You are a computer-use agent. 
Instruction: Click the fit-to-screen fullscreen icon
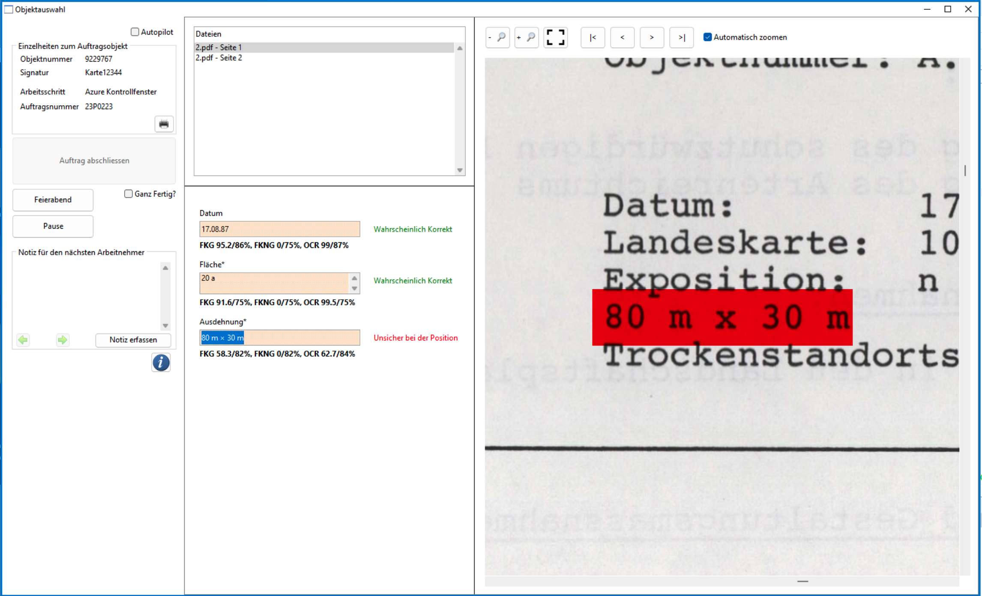pyautogui.click(x=556, y=38)
